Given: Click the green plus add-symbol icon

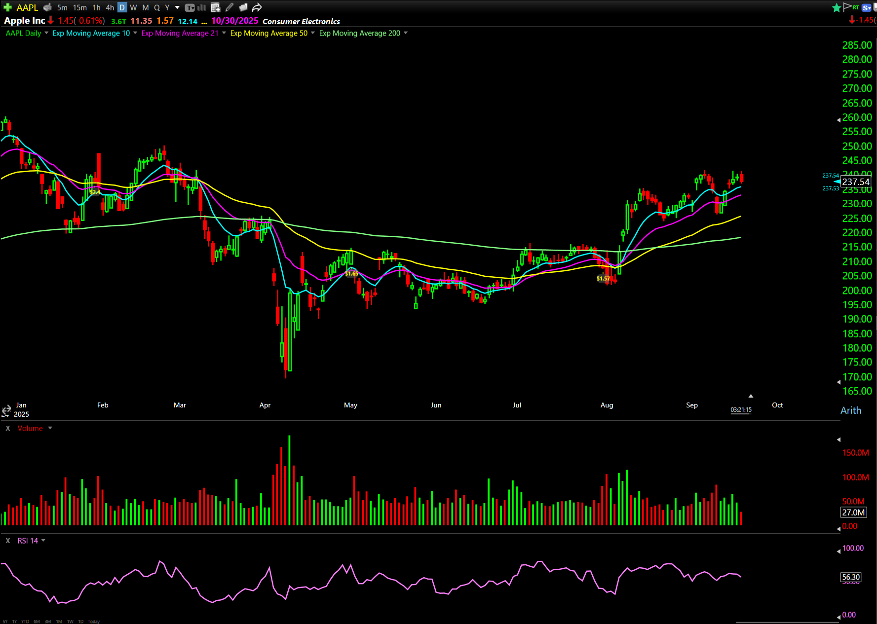Looking at the screenshot, I should pyautogui.click(x=7, y=7).
